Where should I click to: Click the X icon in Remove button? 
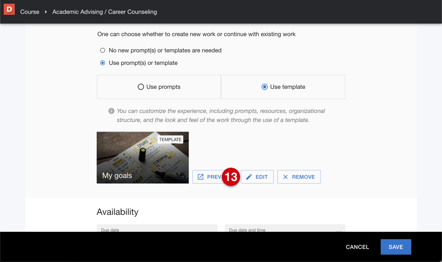[x=285, y=177]
